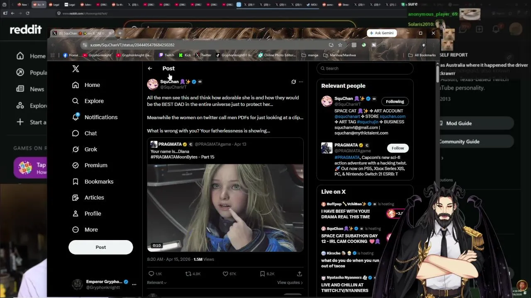Image resolution: width=531 pixels, height=298 pixels.
Task: Open Grok in X sidebar
Action: point(84,149)
